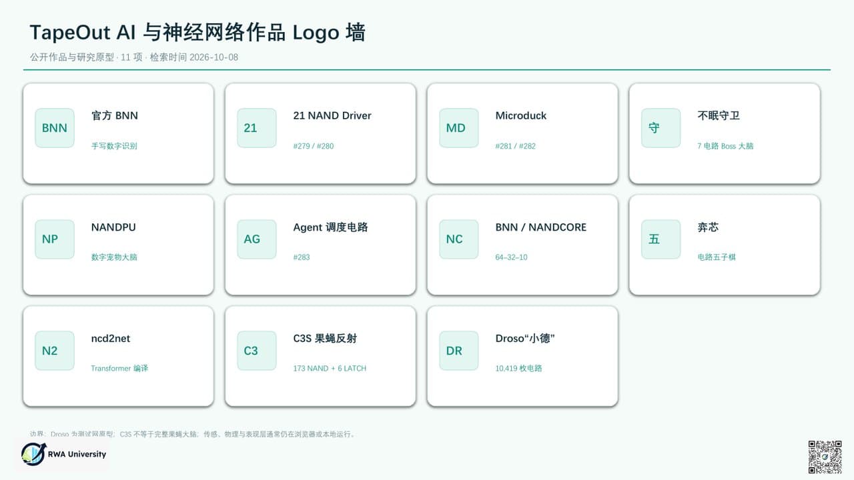Select the 电路五子棋 subtitle
854x480 pixels.
click(x=717, y=257)
